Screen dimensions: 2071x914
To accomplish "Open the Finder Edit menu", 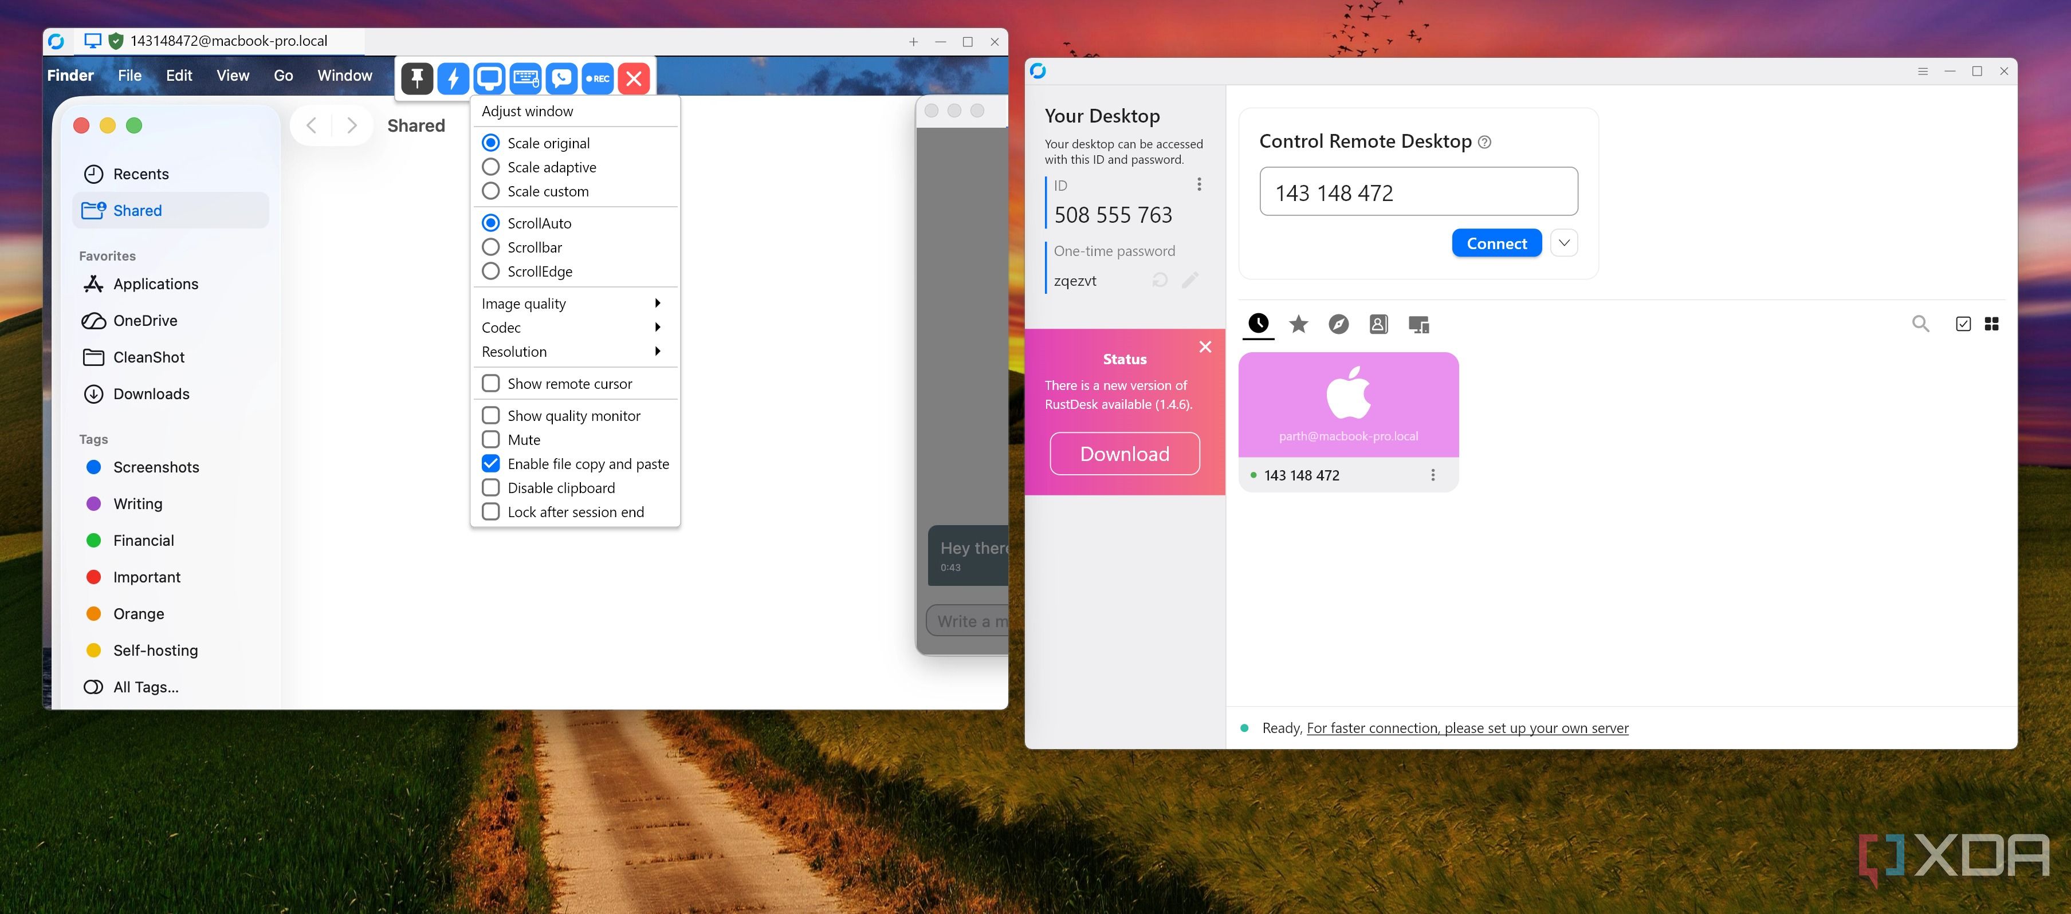I will point(179,76).
